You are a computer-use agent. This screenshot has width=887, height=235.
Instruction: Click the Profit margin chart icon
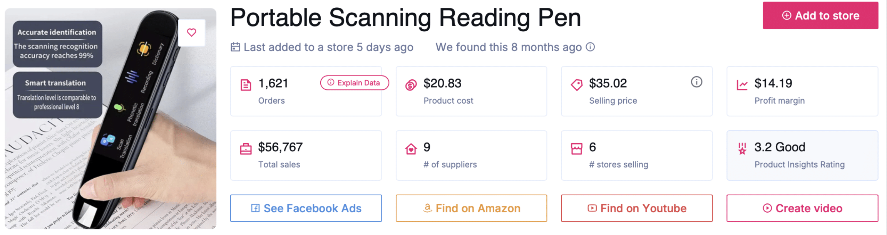[742, 85]
